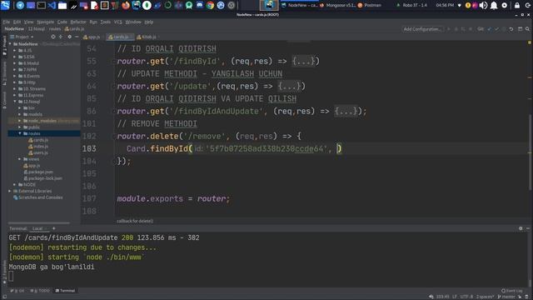Click the rollback (revert) icon in toolbar

[511, 29]
